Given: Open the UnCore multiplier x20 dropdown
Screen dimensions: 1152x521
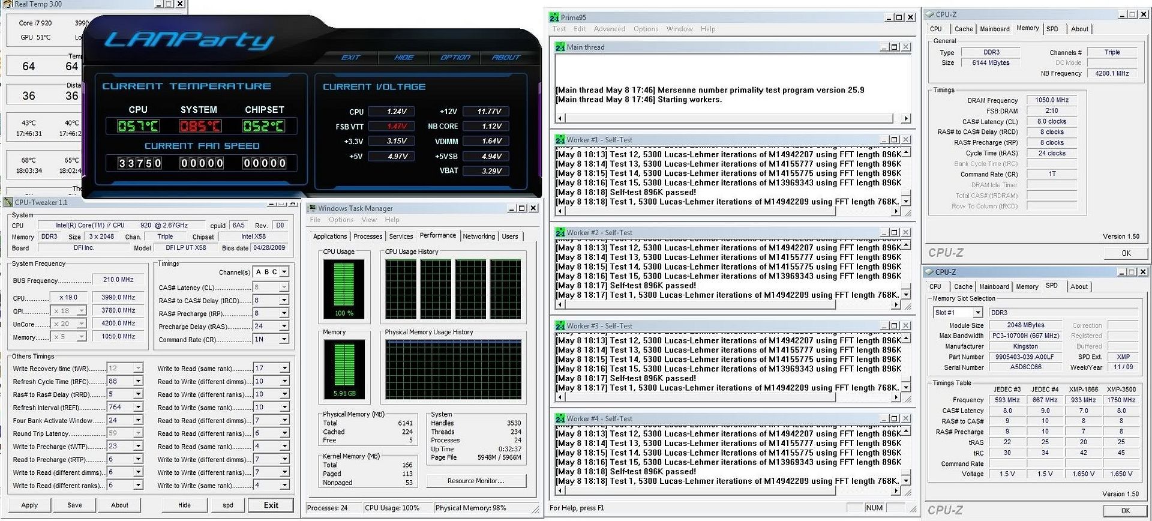Looking at the screenshot, I should click(82, 324).
